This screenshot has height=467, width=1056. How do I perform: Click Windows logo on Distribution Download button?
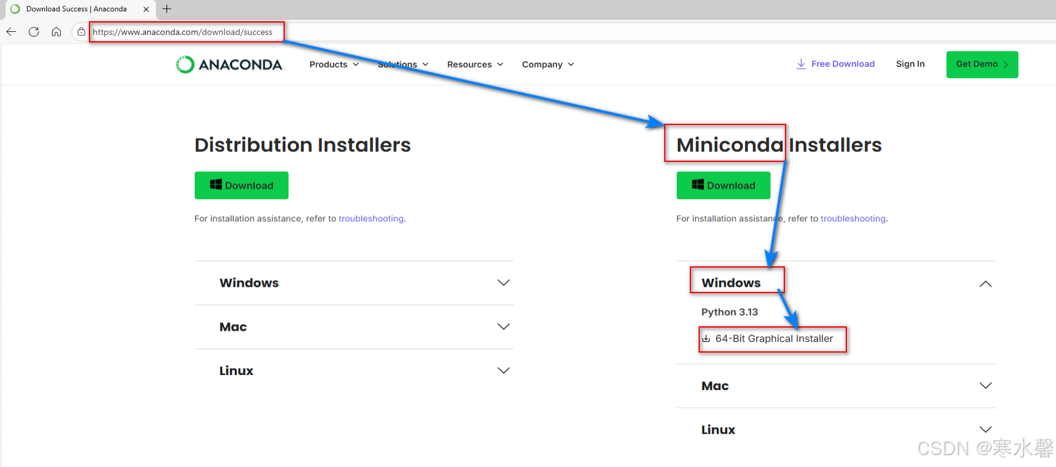(216, 184)
